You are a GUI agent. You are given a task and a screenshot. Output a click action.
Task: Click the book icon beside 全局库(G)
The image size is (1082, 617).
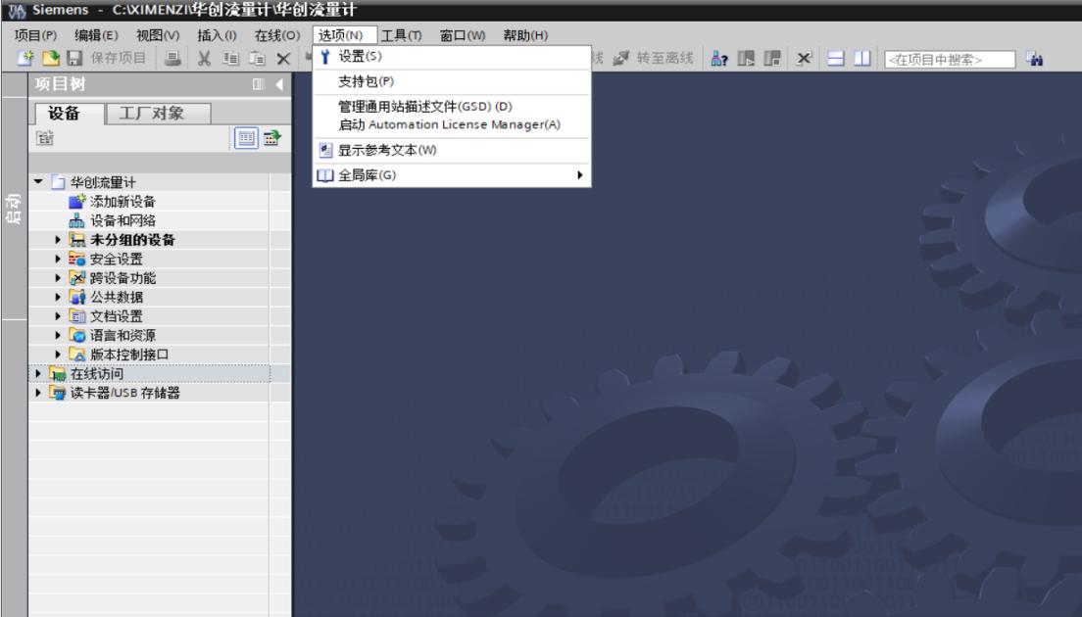[x=325, y=175]
